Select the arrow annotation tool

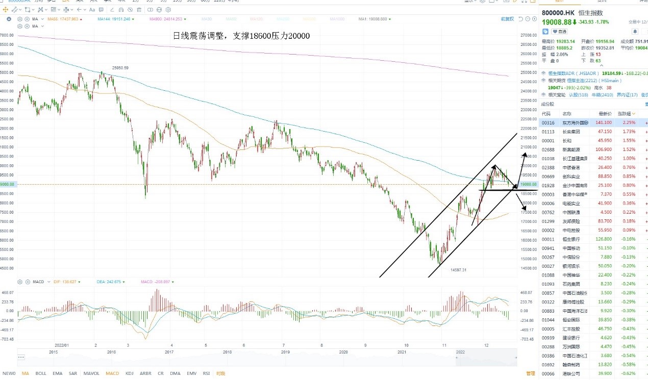point(79,10)
